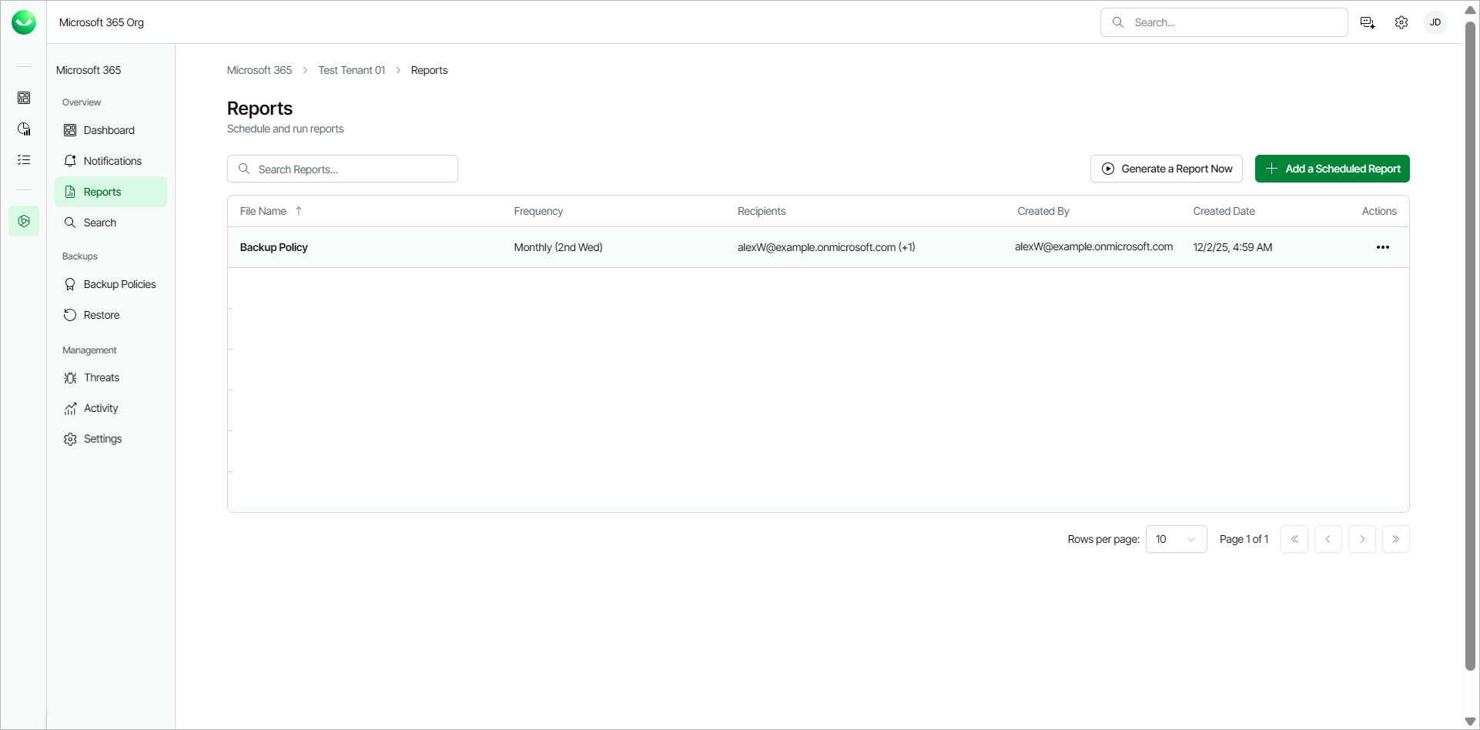Viewport: 1480px width, 730px height.
Task: Click the dashboard grid icon in left rail
Action: click(x=24, y=98)
